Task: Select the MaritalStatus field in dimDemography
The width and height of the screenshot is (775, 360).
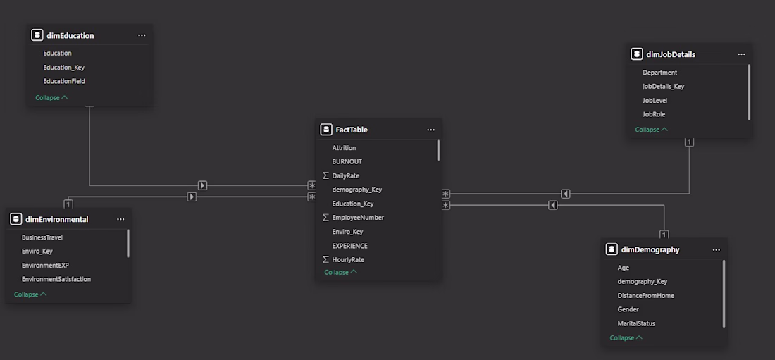Action: pyautogui.click(x=636, y=323)
